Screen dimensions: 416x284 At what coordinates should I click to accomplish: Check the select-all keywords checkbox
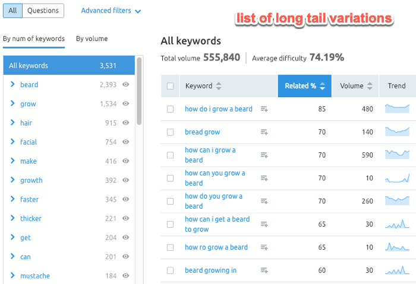(171, 86)
